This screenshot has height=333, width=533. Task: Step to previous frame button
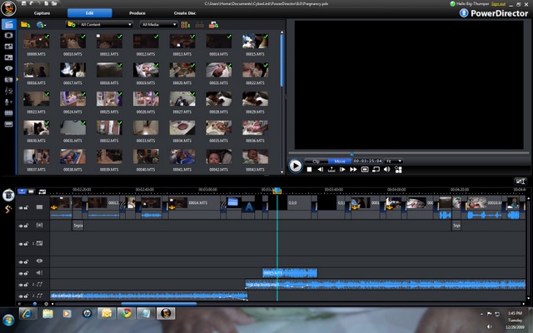320,169
